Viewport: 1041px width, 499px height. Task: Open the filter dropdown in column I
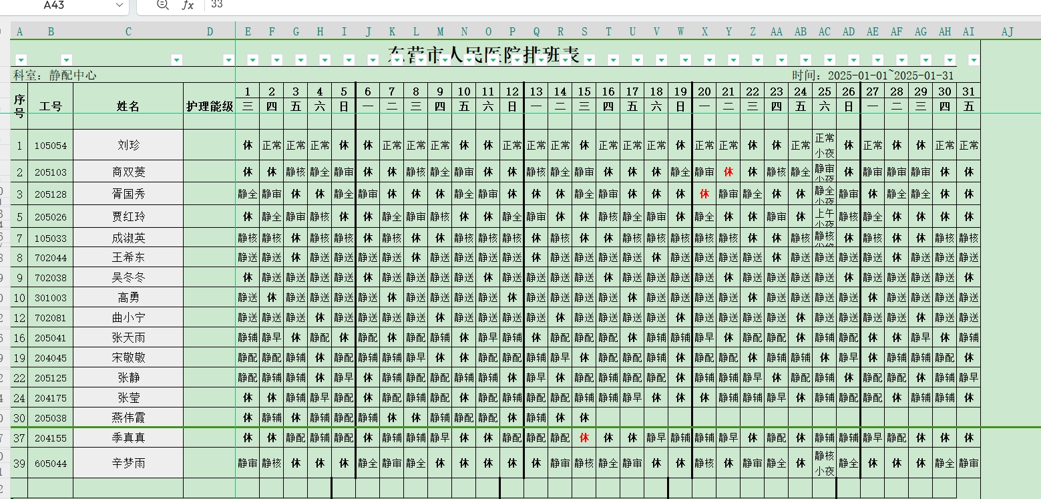349,59
